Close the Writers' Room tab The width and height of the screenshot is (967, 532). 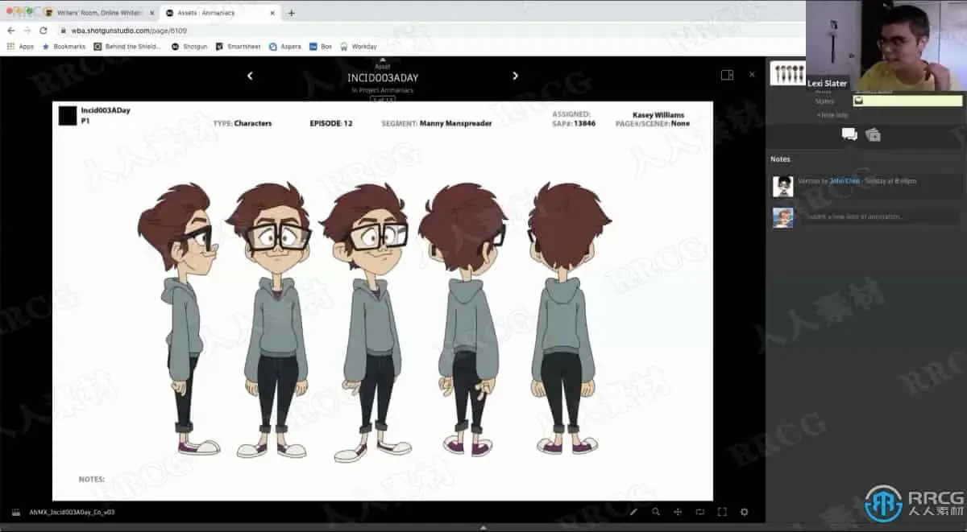151,13
